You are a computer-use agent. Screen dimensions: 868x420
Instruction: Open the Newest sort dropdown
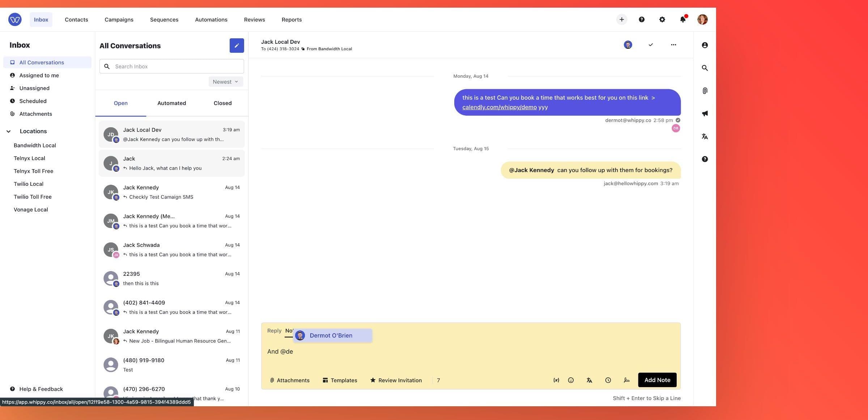tap(225, 82)
